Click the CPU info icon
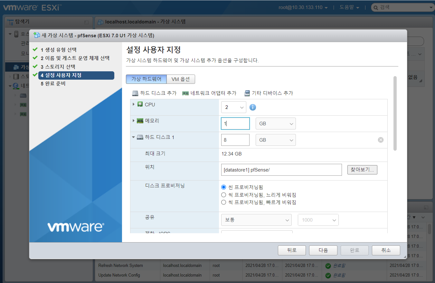 click(253, 107)
